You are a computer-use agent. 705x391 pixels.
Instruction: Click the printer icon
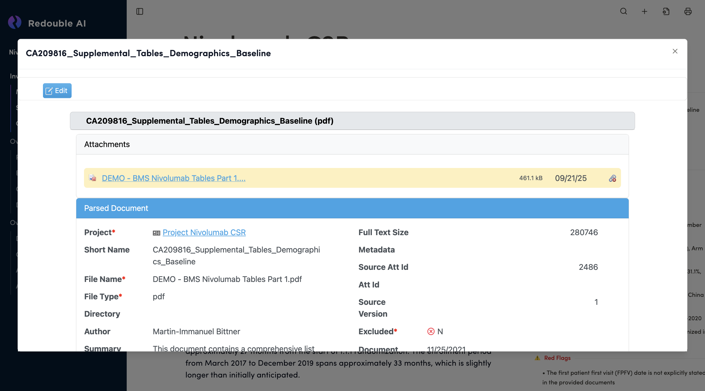[x=688, y=11]
